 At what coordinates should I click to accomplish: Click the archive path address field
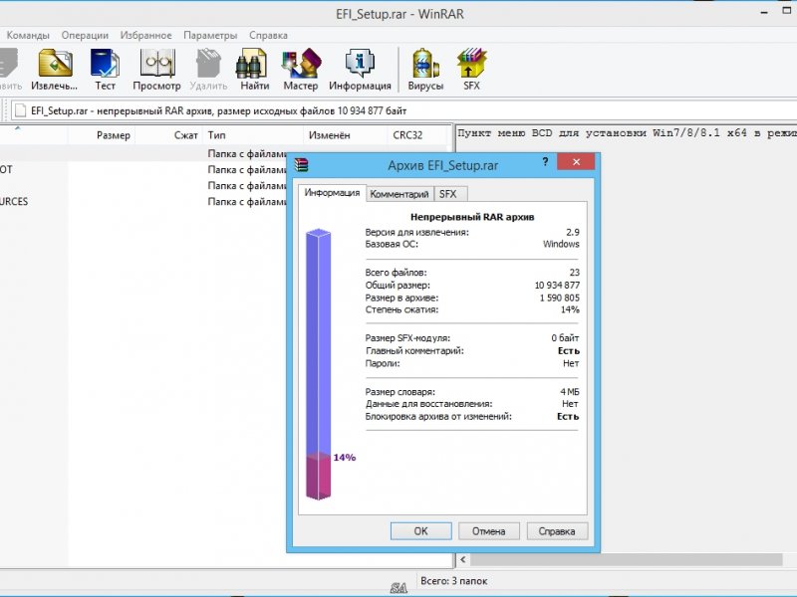pyautogui.click(x=403, y=110)
